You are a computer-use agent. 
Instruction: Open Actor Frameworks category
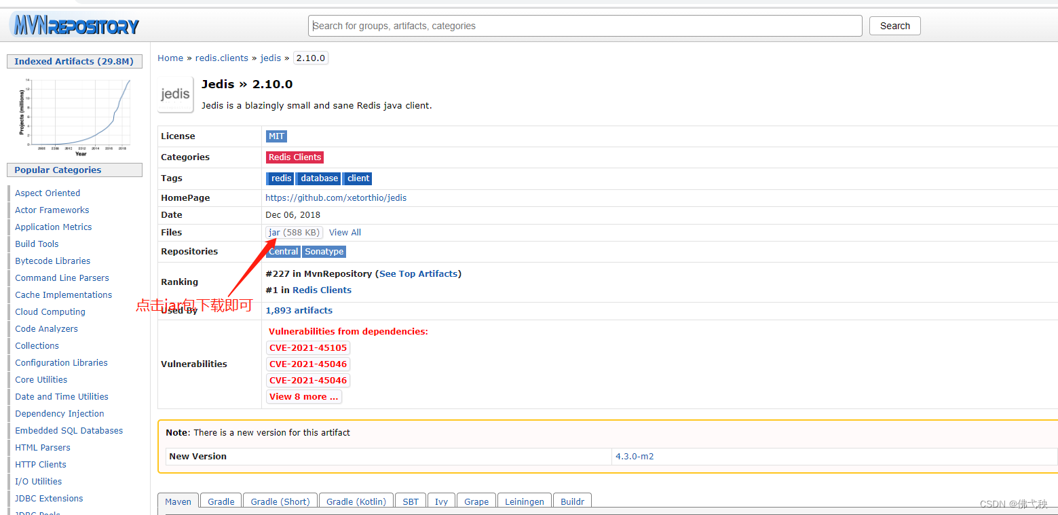coord(52,210)
